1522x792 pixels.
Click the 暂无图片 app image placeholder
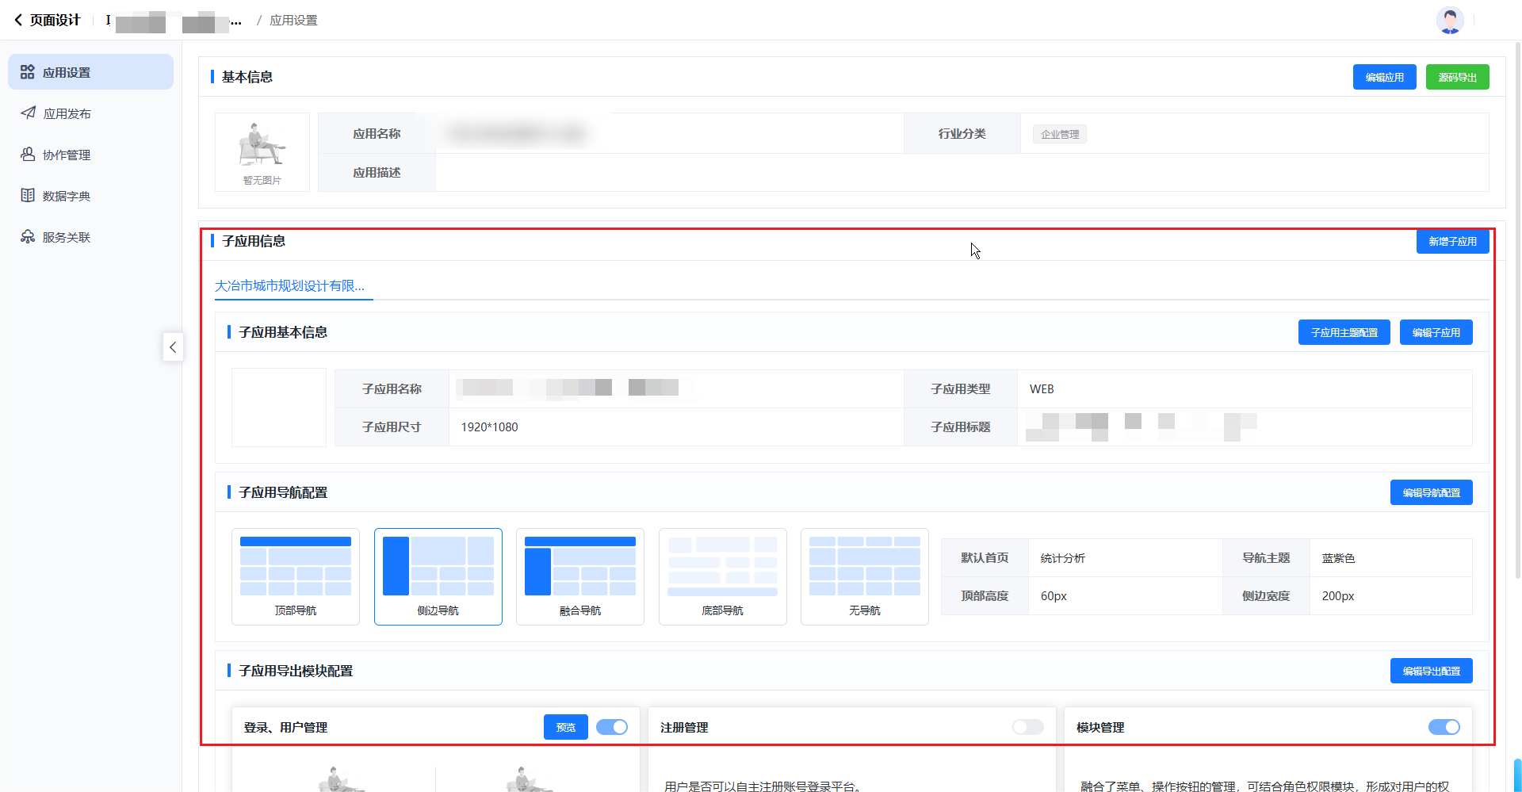point(262,152)
